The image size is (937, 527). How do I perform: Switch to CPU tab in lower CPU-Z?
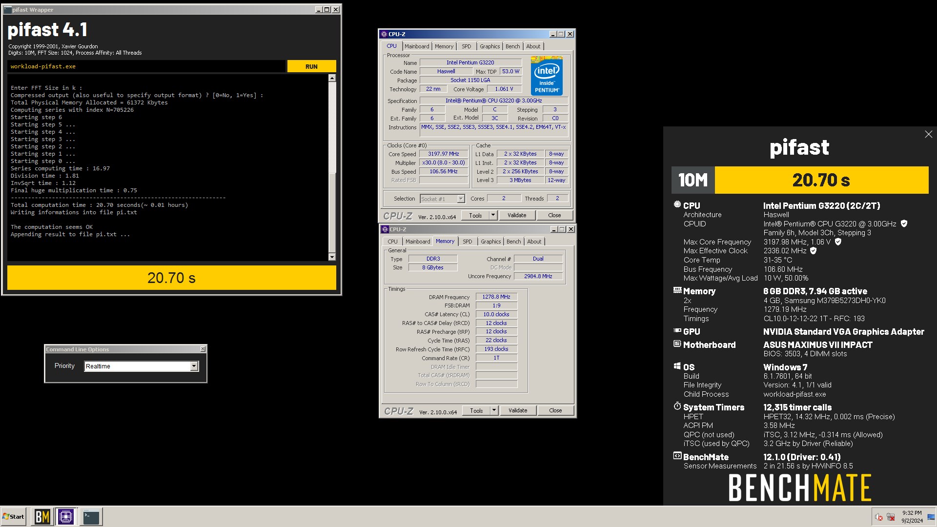392,242
